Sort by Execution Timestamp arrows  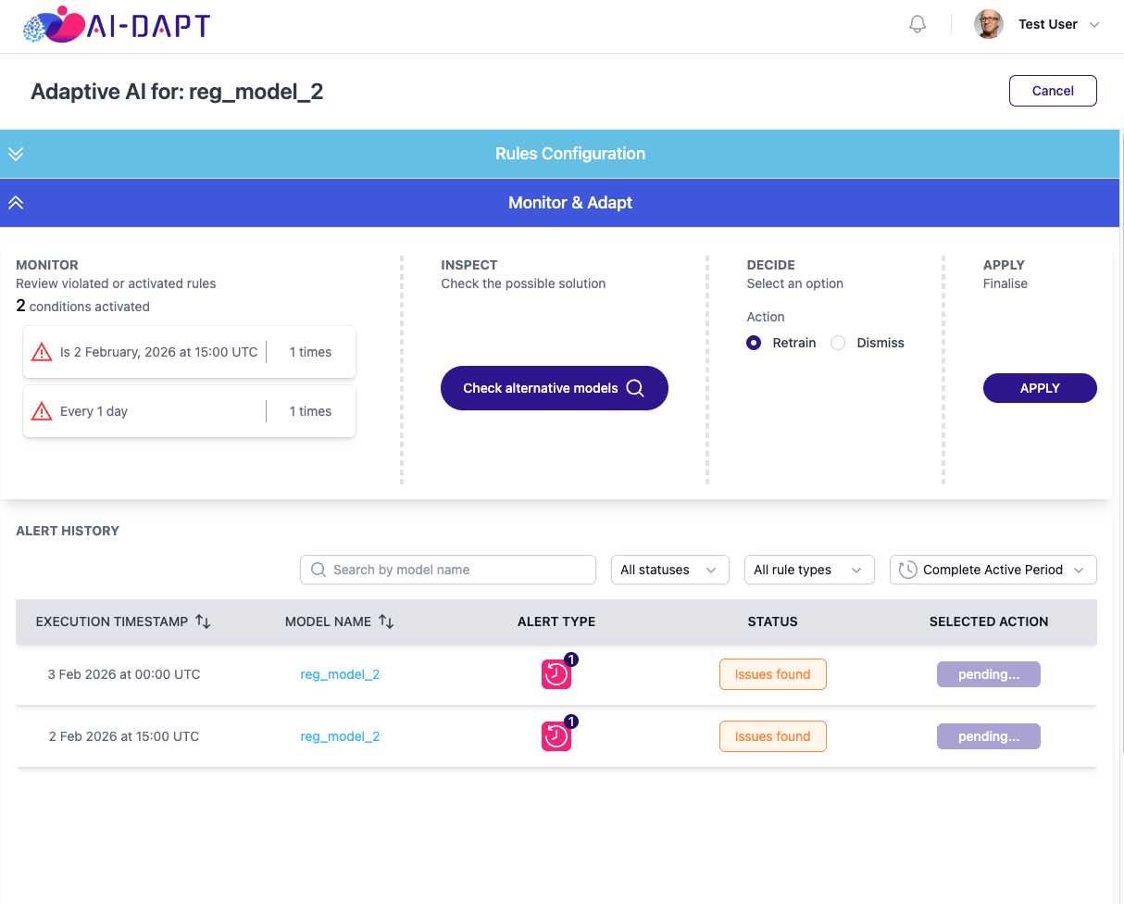pos(203,621)
